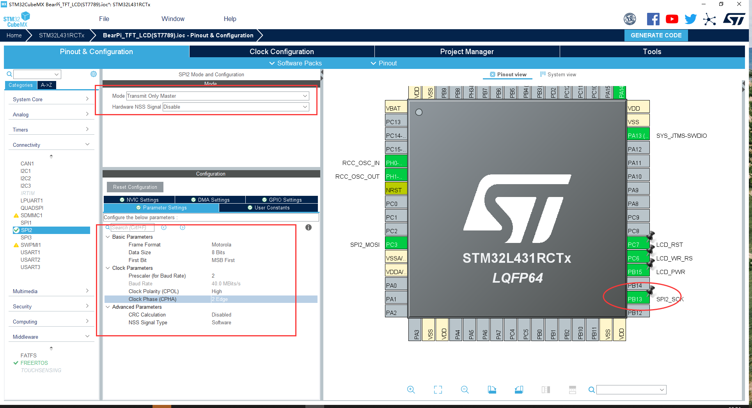Click the SWPMI1 warning triangle icon
The width and height of the screenshot is (752, 408).
(16, 245)
